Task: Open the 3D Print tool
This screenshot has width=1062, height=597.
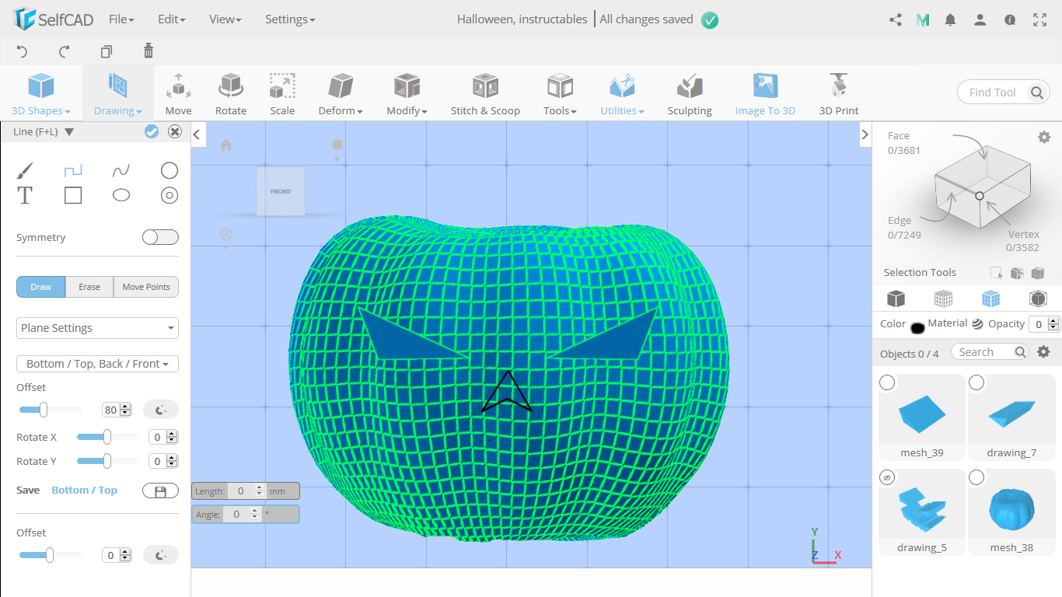Action: click(839, 94)
